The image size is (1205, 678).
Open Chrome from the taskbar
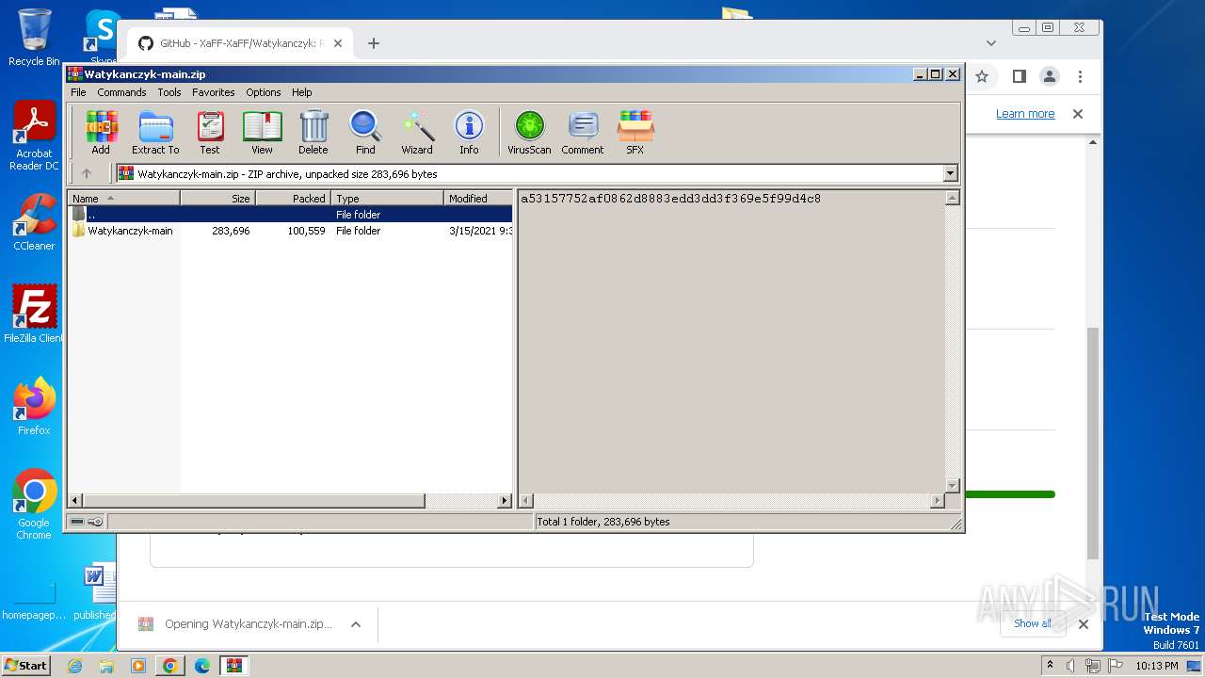tap(169, 666)
